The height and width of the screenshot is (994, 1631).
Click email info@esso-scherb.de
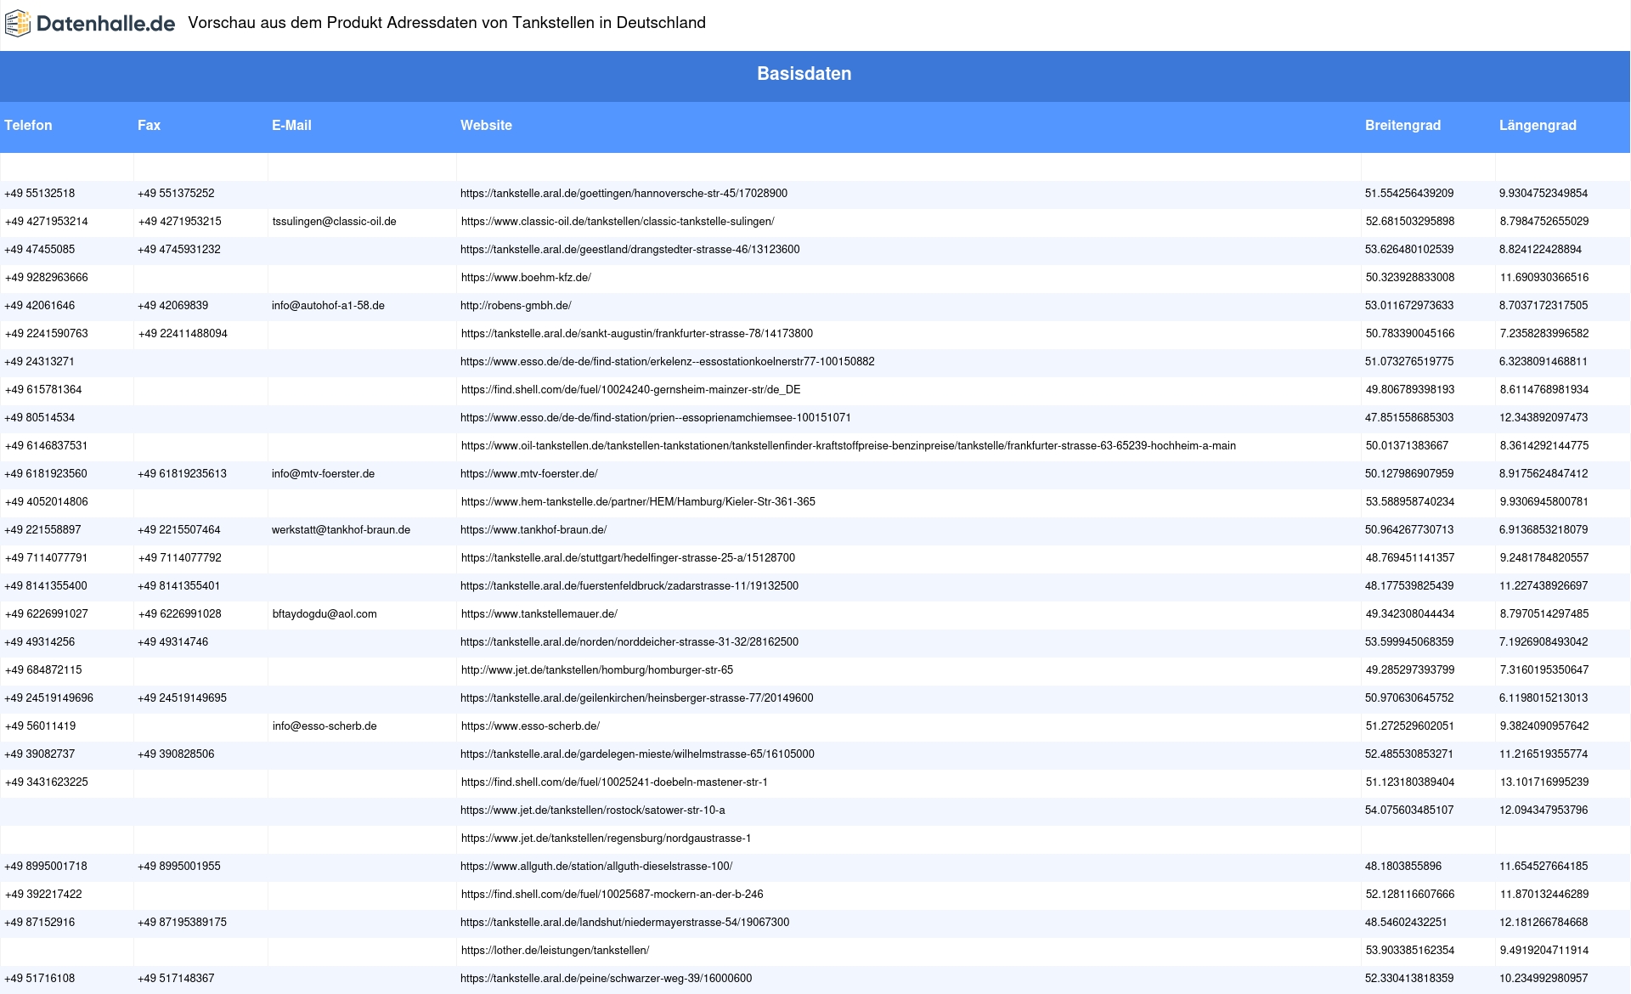click(325, 726)
